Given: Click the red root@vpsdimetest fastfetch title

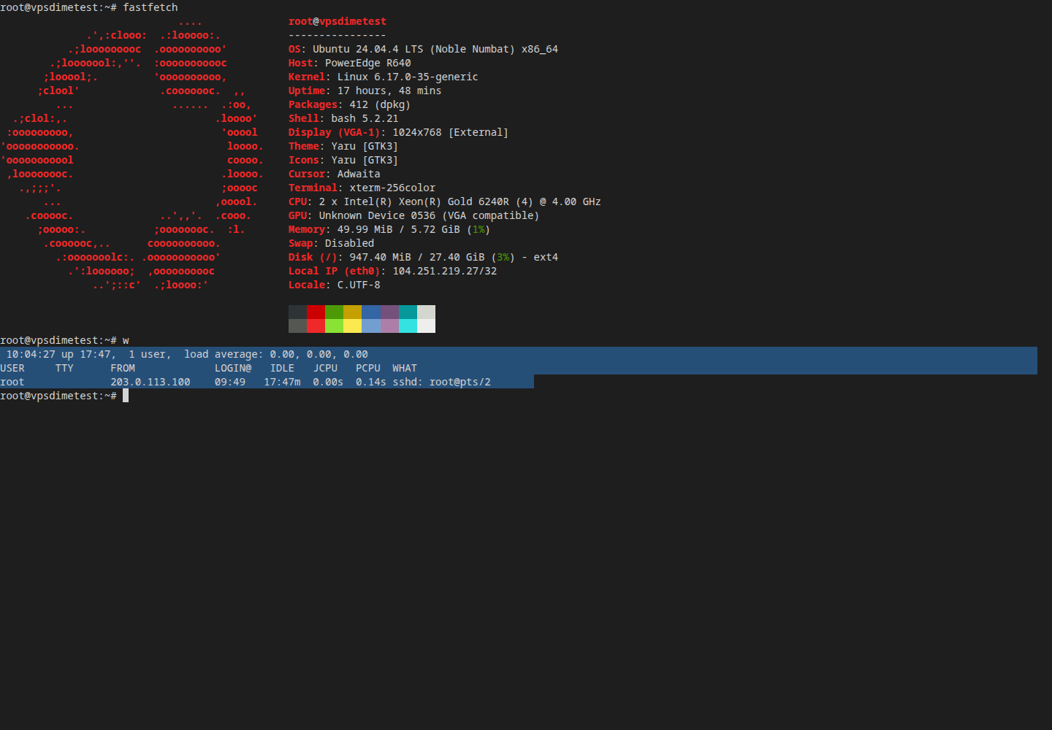Looking at the screenshot, I should pyautogui.click(x=338, y=21).
